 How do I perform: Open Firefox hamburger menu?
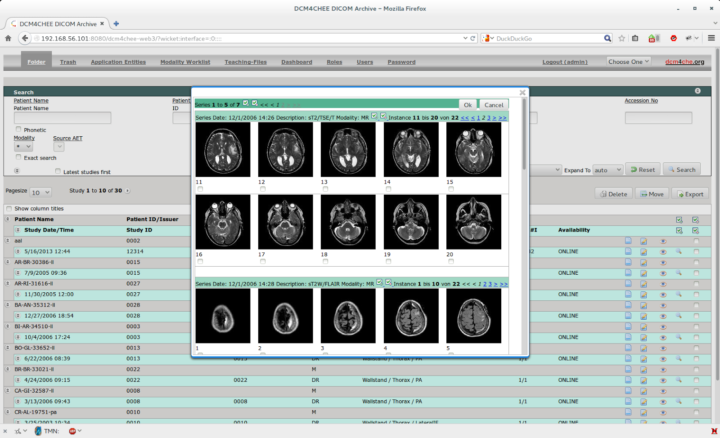[x=711, y=38]
